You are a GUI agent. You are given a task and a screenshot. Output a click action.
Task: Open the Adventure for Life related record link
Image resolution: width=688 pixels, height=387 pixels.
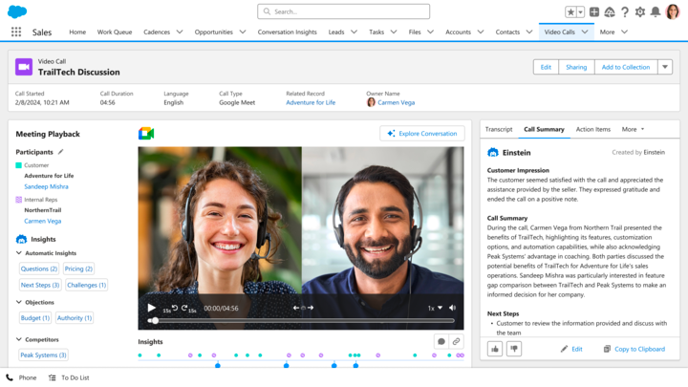(311, 102)
